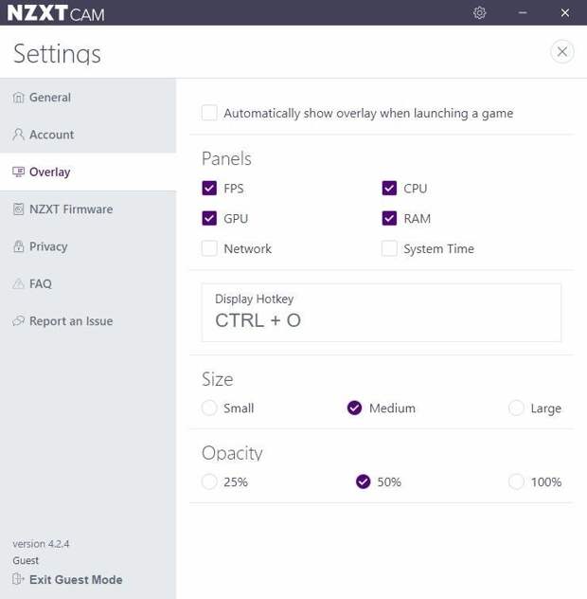
Task: Open settings via the title bar gear icon
Action: pyautogui.click(x=479, y=13)
